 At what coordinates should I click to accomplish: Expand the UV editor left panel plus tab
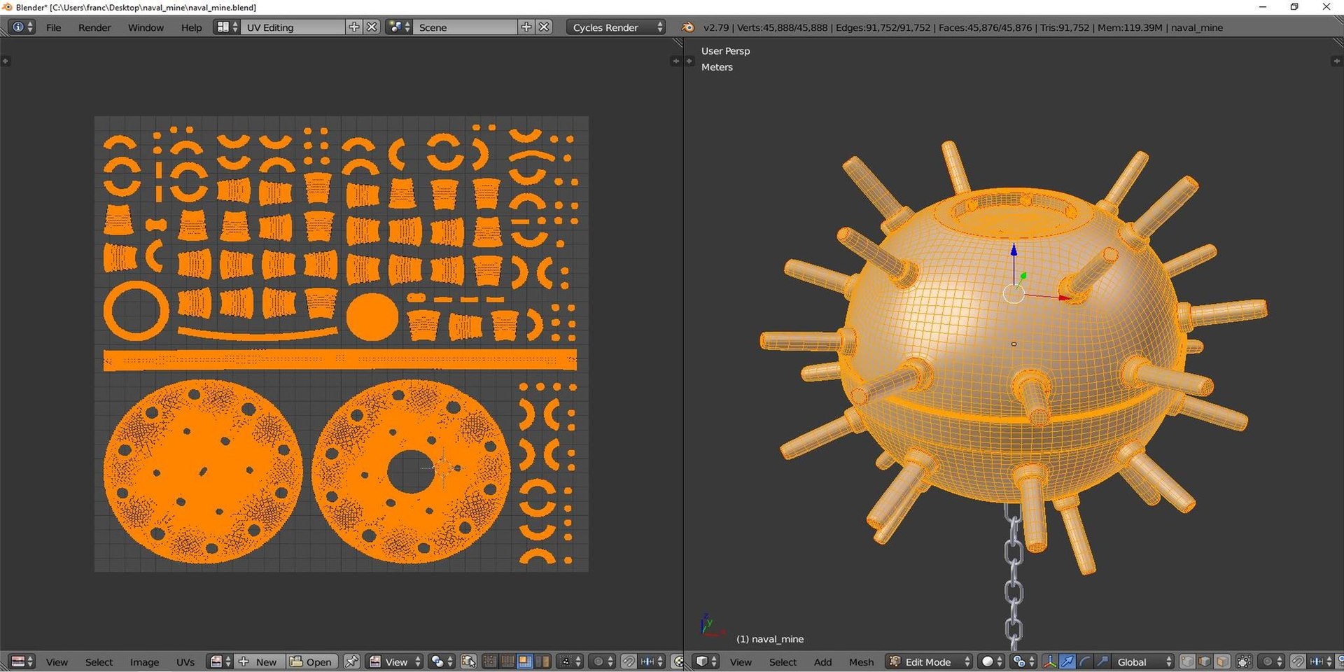[6, 61]
